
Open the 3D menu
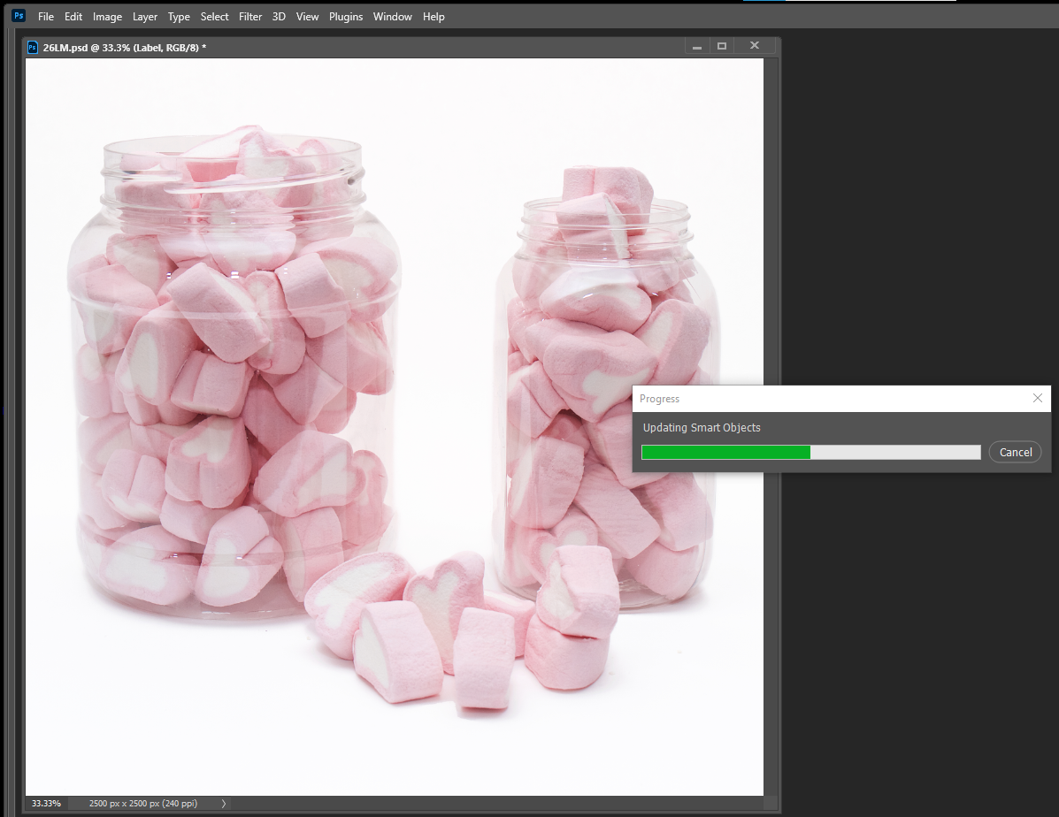coord(279,16)
